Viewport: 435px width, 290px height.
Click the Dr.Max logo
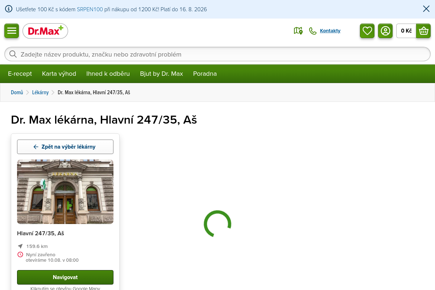[x=45, y=31]
